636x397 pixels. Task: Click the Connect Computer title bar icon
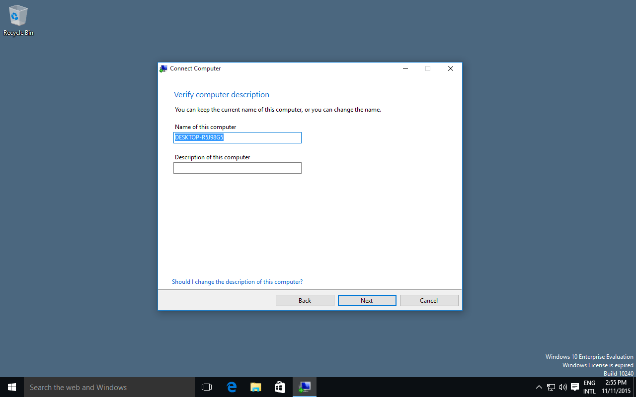click(163, 68)
